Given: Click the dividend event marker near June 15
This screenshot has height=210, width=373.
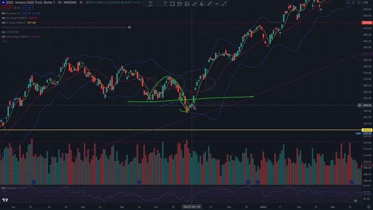Looking at the screenshot, I should click(34, 182).
